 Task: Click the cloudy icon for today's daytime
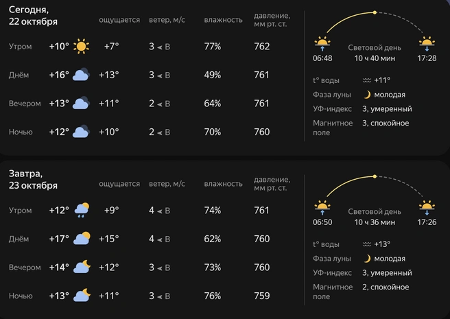coord(82,75)
